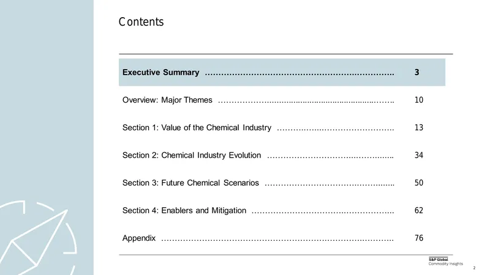Click page number 3 for Executive Summary
Image resolution: width=490 pixels, height=275 pixels.
tap(417, 72)
